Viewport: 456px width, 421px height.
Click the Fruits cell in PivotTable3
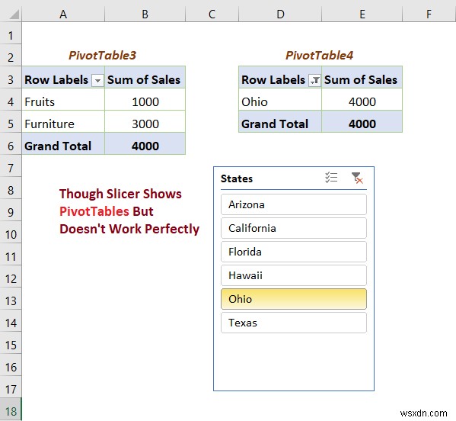coord(63,102)
